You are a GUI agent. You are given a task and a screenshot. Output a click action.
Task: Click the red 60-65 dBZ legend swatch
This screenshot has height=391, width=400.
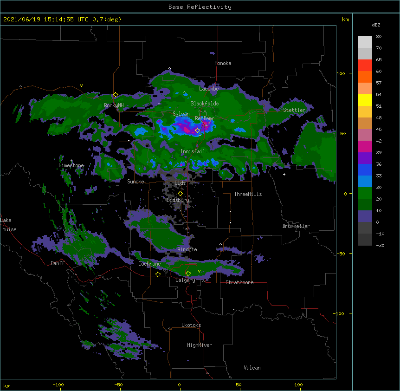tap(365, 65)
